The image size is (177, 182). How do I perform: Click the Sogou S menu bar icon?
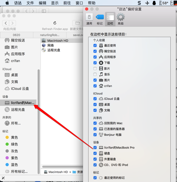tap(139, 3)
